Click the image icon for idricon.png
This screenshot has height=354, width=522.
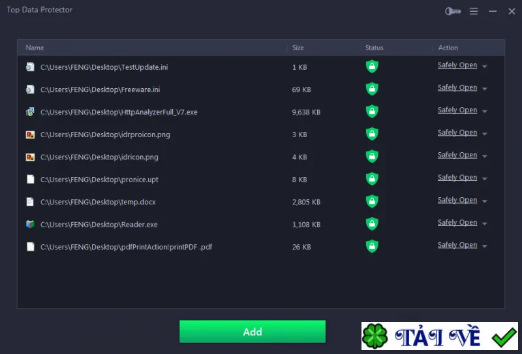[x=30, y=157]
